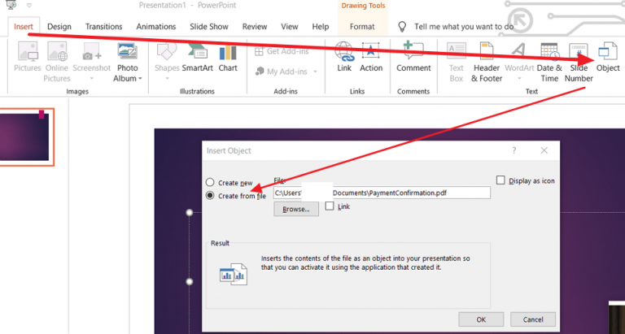Open the Pictures insert tool
Screen dimensions: 625x334
[x=27, y=58]
